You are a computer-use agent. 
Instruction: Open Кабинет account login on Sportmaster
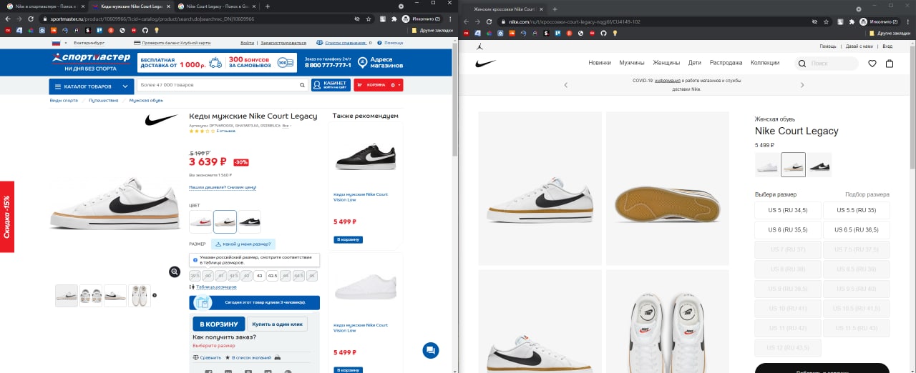coord(331,85)
